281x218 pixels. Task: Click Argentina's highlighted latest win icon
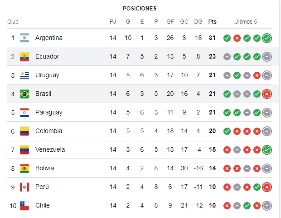pos(267,38)
